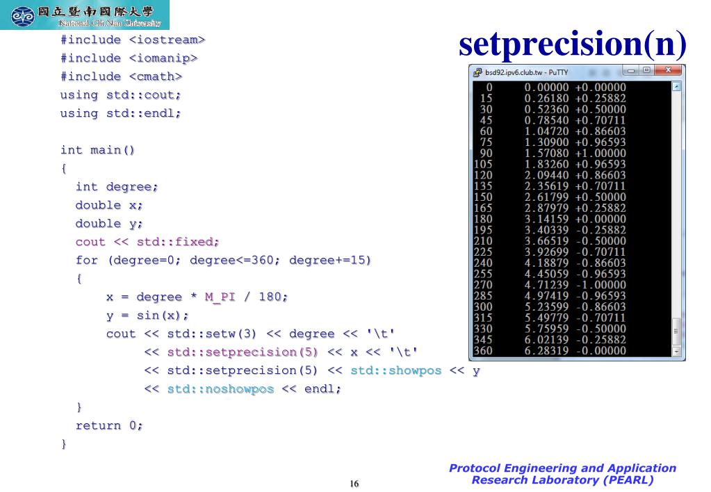Image resolution: width=711 pixels, height=492 pixels.
Task: Click the 'using std::cout;' line
Action: click(121, 95)
